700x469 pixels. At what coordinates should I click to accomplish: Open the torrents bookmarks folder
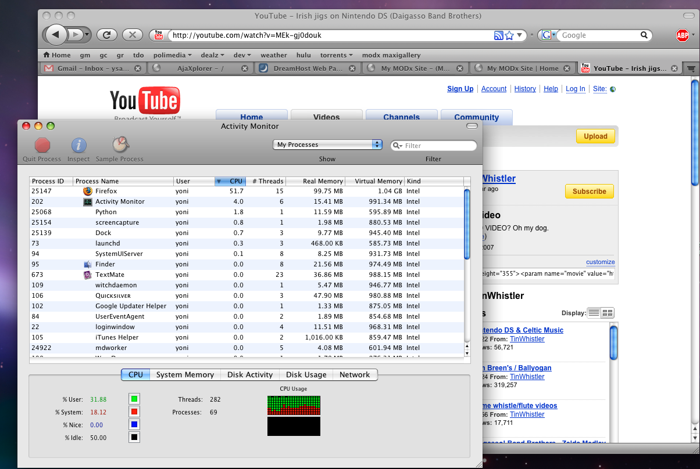click(x=337, y=55)
